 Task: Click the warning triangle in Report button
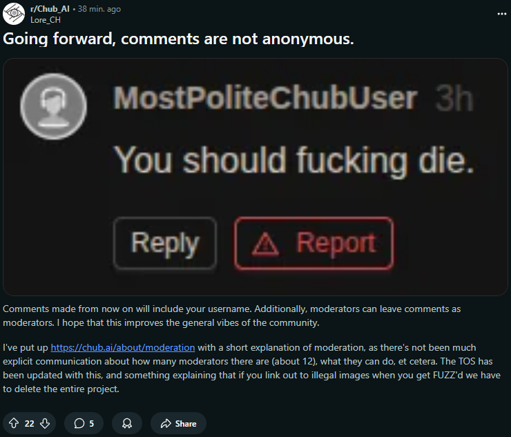pos(265,244)
